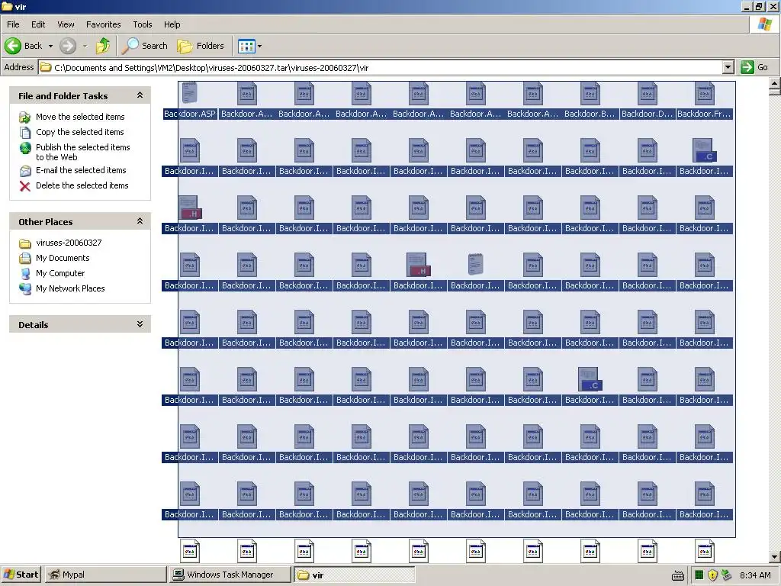
Task: Collapse the Other Places panel
Action: tap(140, 221)
